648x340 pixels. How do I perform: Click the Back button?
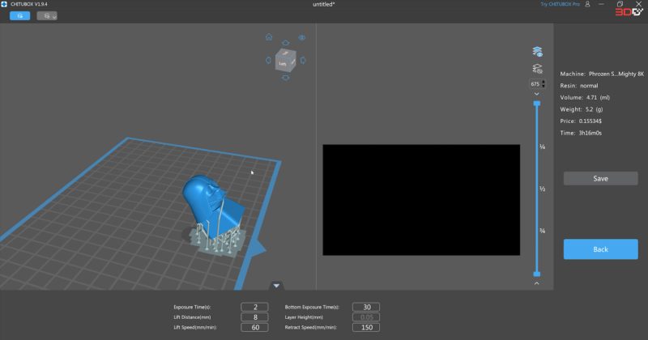pyautogui.click(x=600, y=249)
